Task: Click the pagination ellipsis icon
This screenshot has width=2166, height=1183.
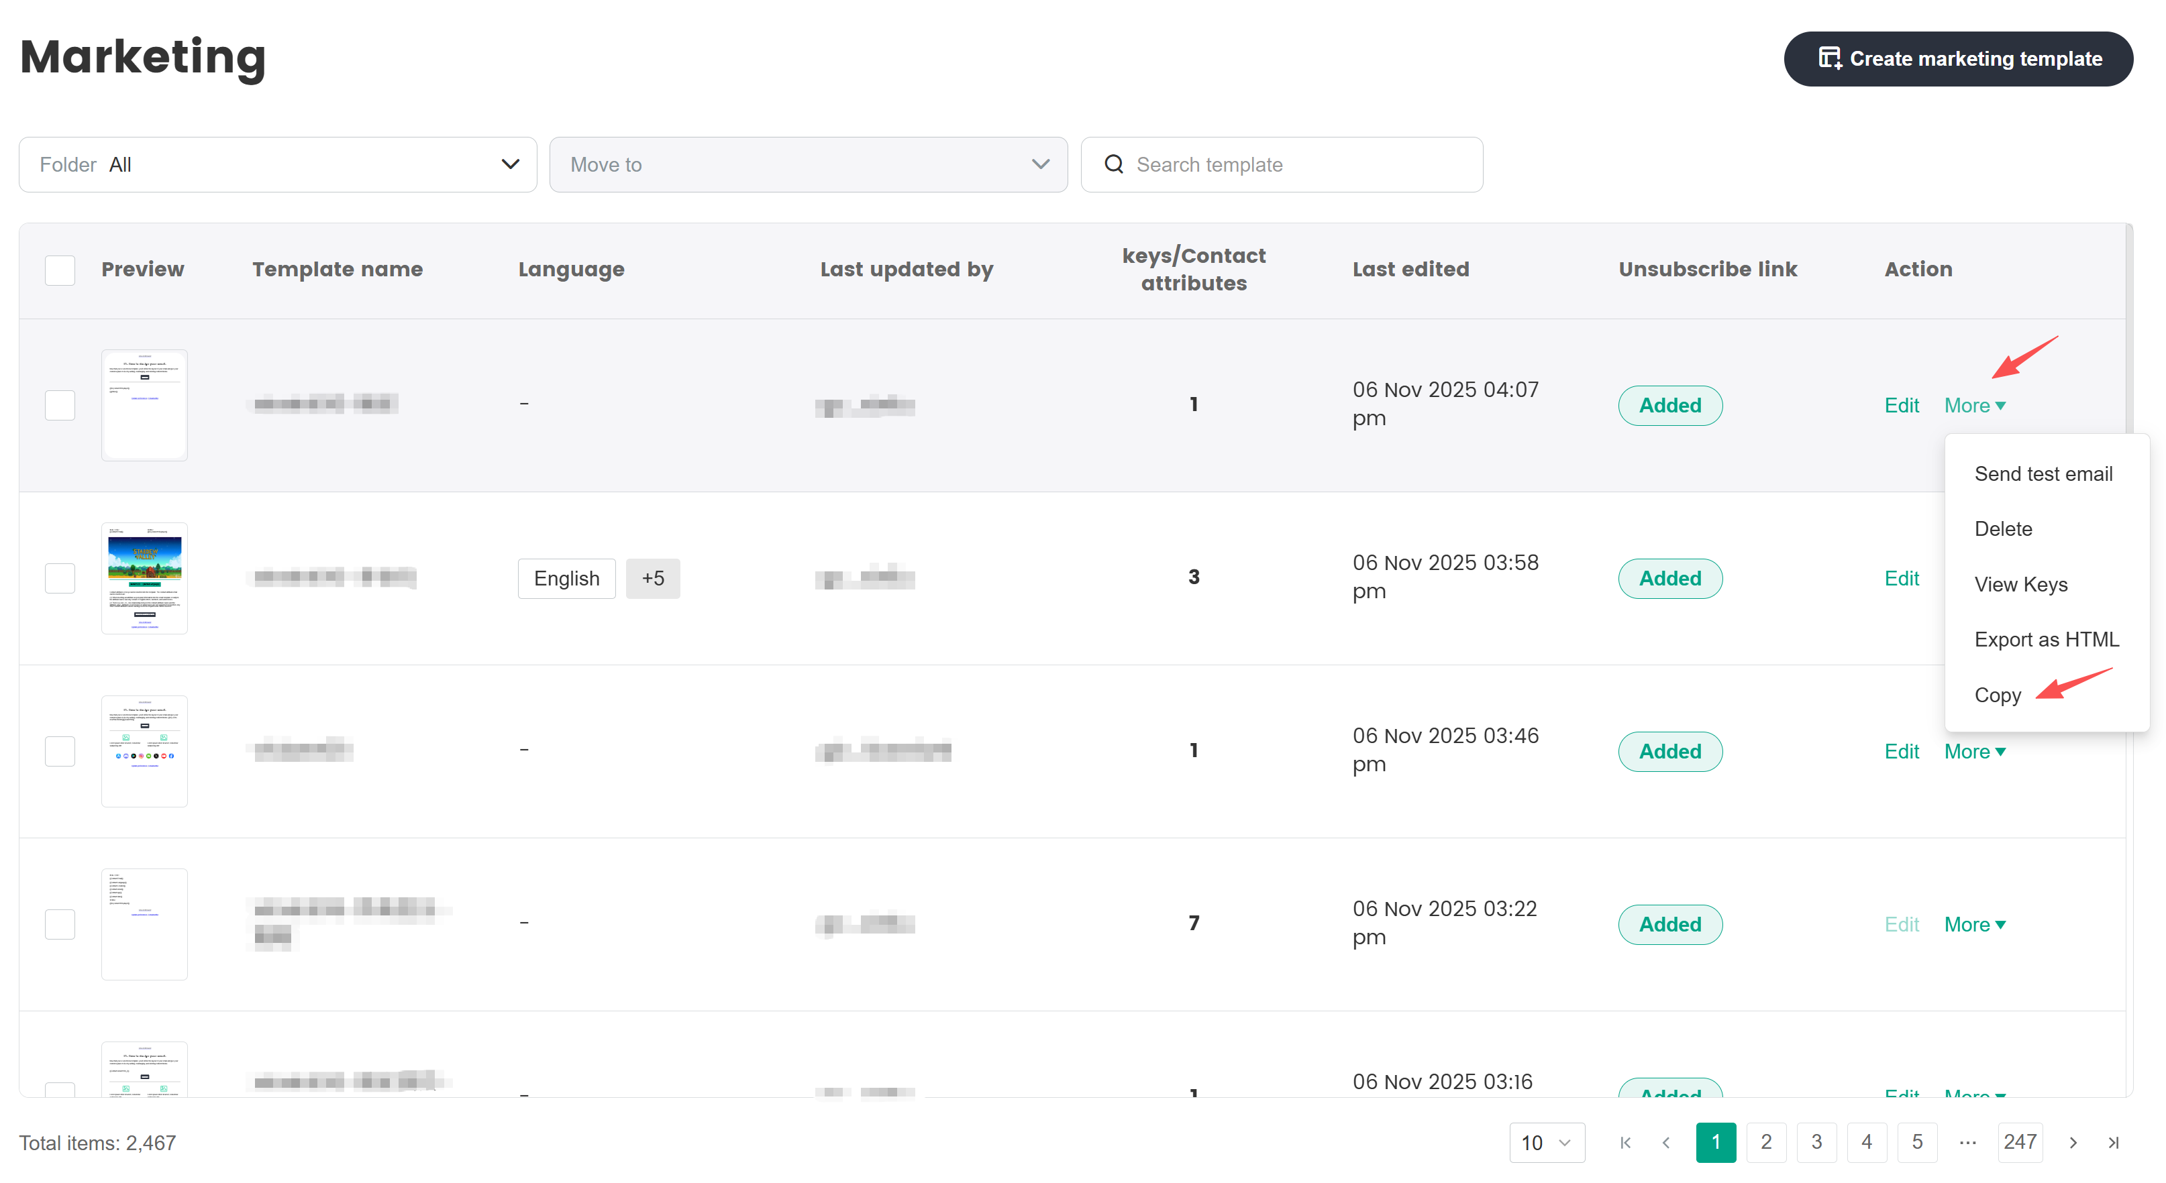Action: [1967, 1142]
